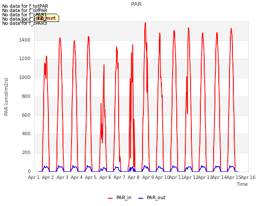Click the Apr 1 x-axis tick label
Image resolution: width=274 pixels, height=206 pixels.
point(34,177)
